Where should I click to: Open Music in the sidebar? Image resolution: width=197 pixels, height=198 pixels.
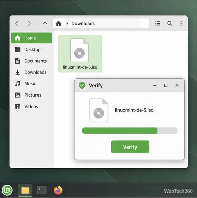click(x=31, y=83)
